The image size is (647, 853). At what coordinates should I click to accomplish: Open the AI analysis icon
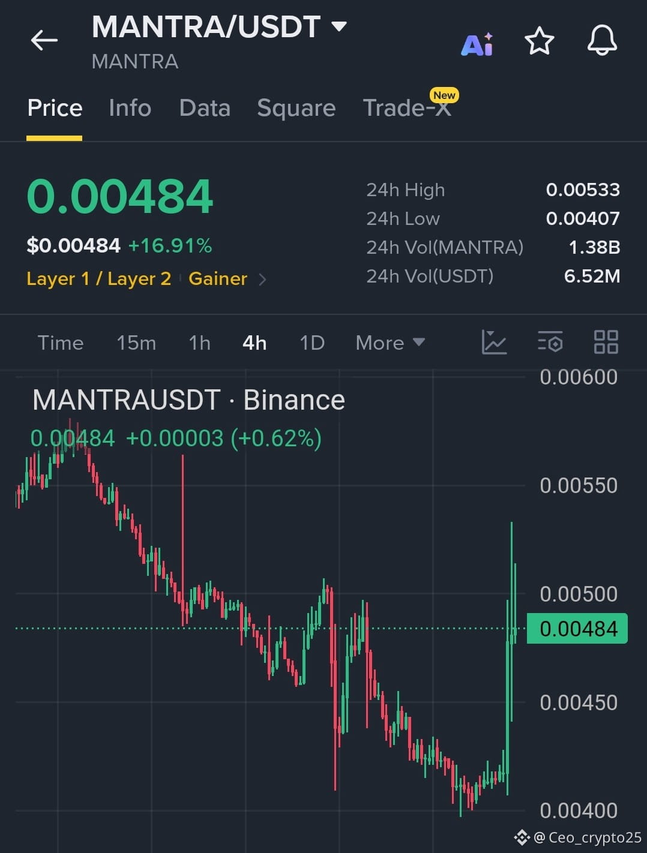[477, 44]
